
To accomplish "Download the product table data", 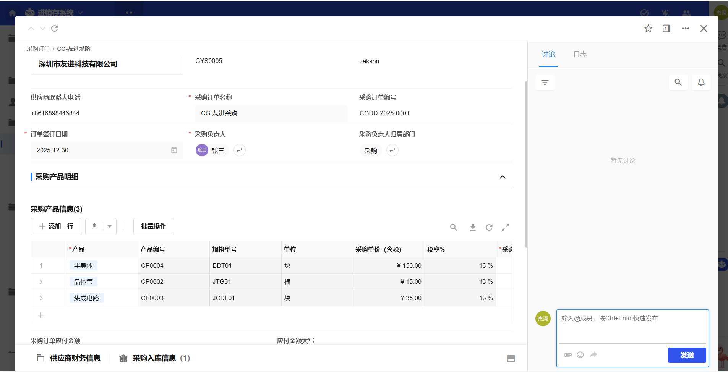I will point(473,227).
